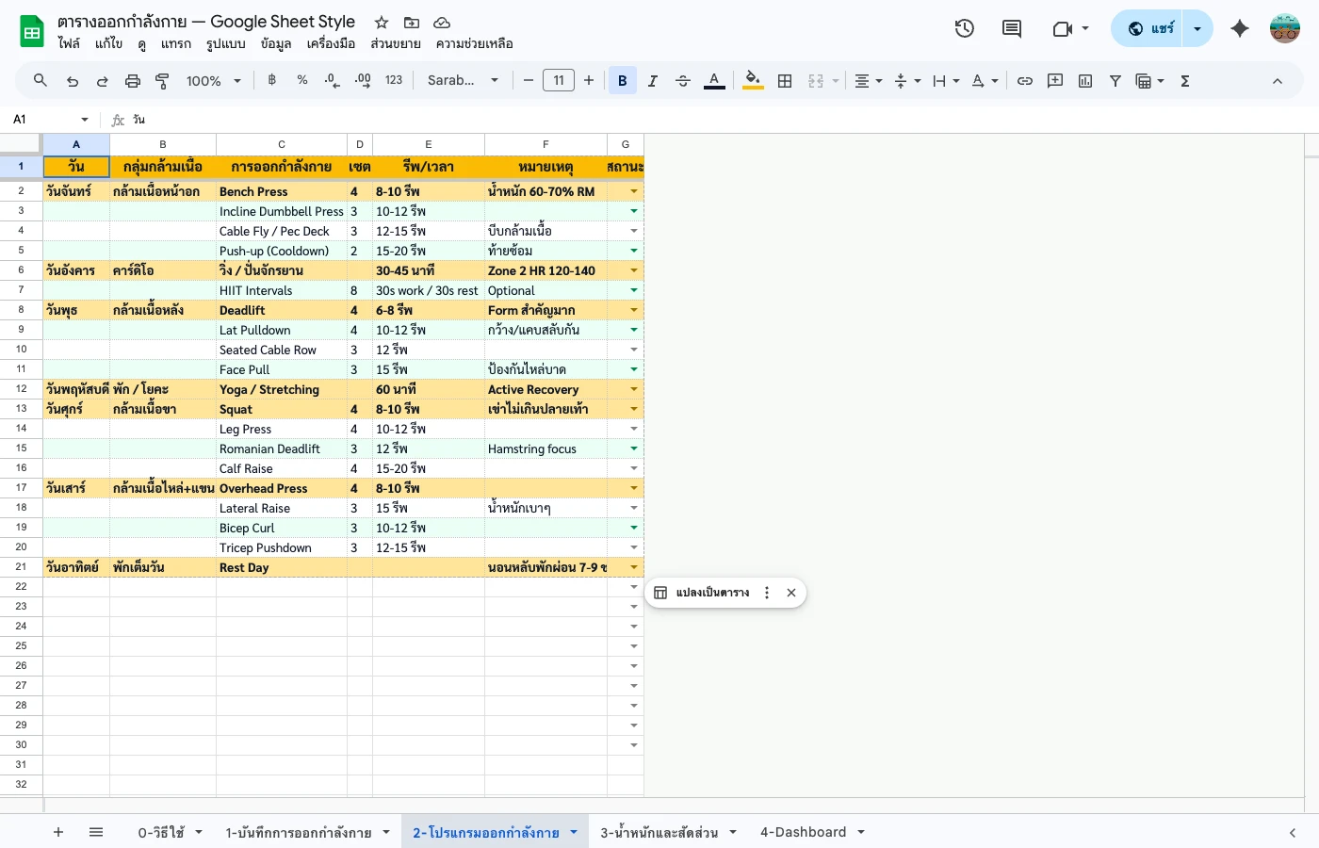Viewport: 1319px width, 848px height.
Task: Open the fill color picker
Action: pos(752,80)
